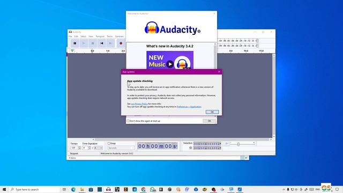Open the Transport menu in Audacity
Image resolution: width=343 pixels, height=193 pixels.
(x=100, y=36)
